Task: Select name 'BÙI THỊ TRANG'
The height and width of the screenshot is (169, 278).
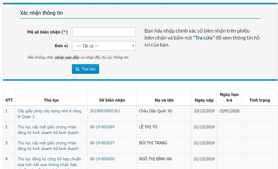Action: (153, 143)
